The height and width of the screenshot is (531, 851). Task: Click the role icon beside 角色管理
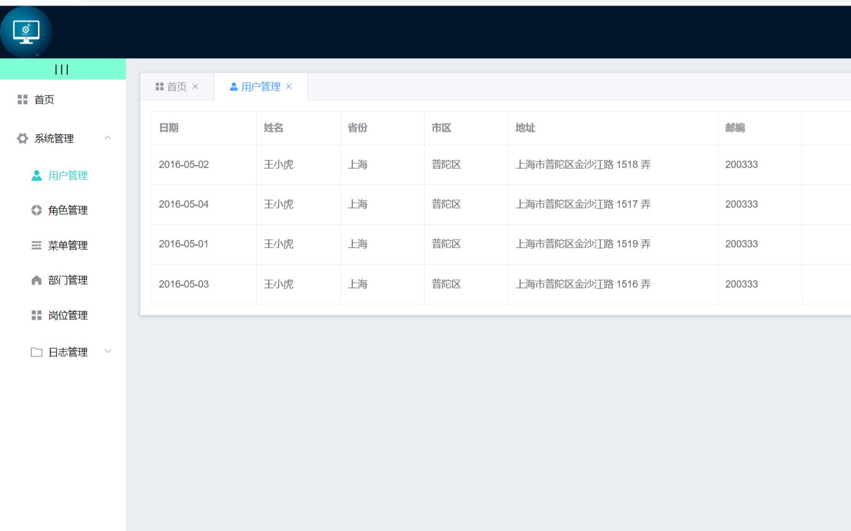(x=36, y=210)
